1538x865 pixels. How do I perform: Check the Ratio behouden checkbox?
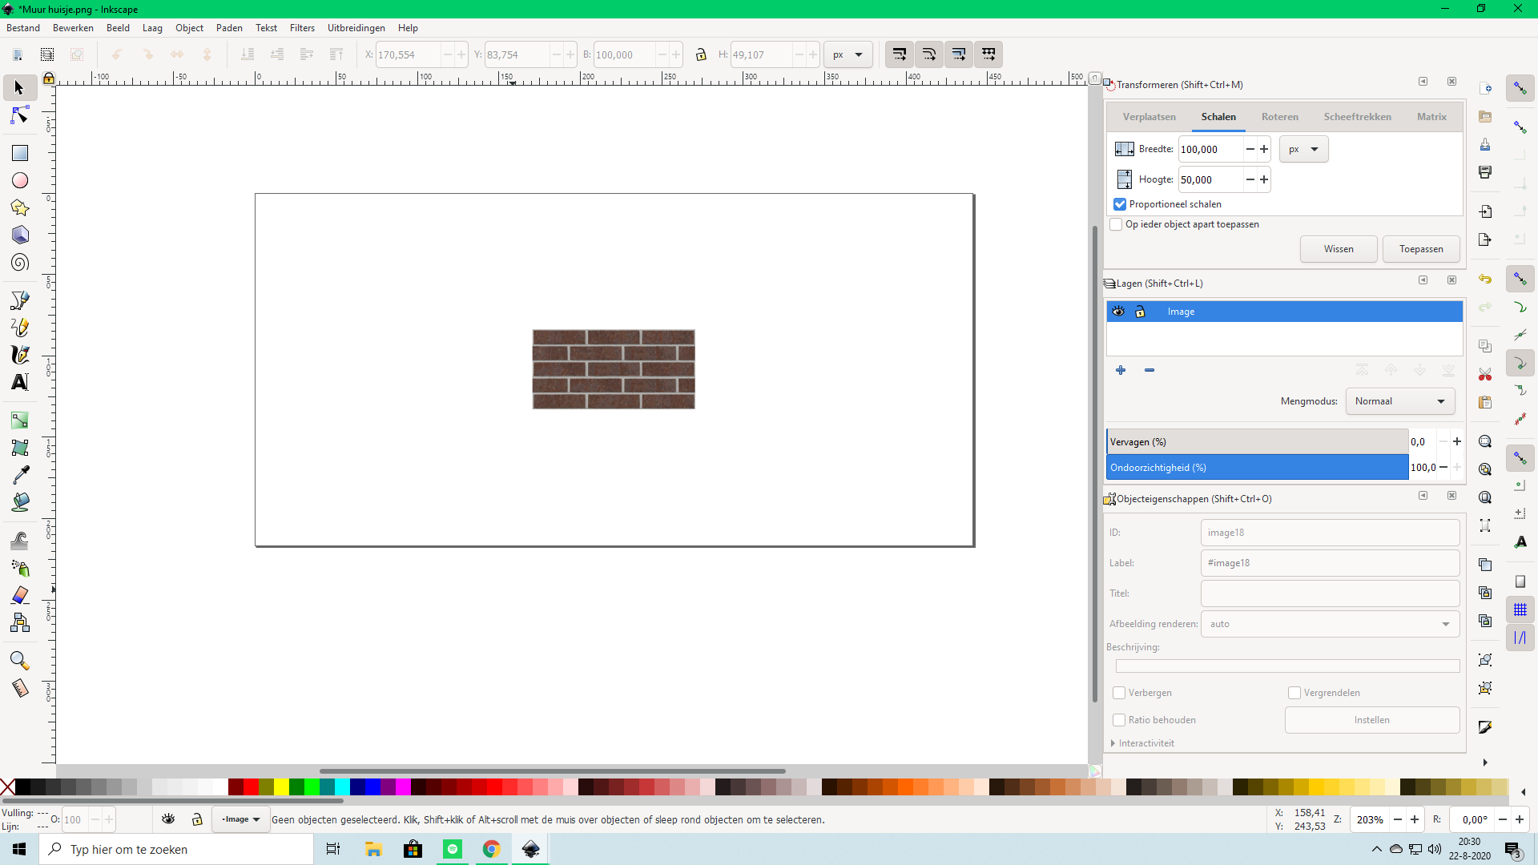[x=1119, y=720]
